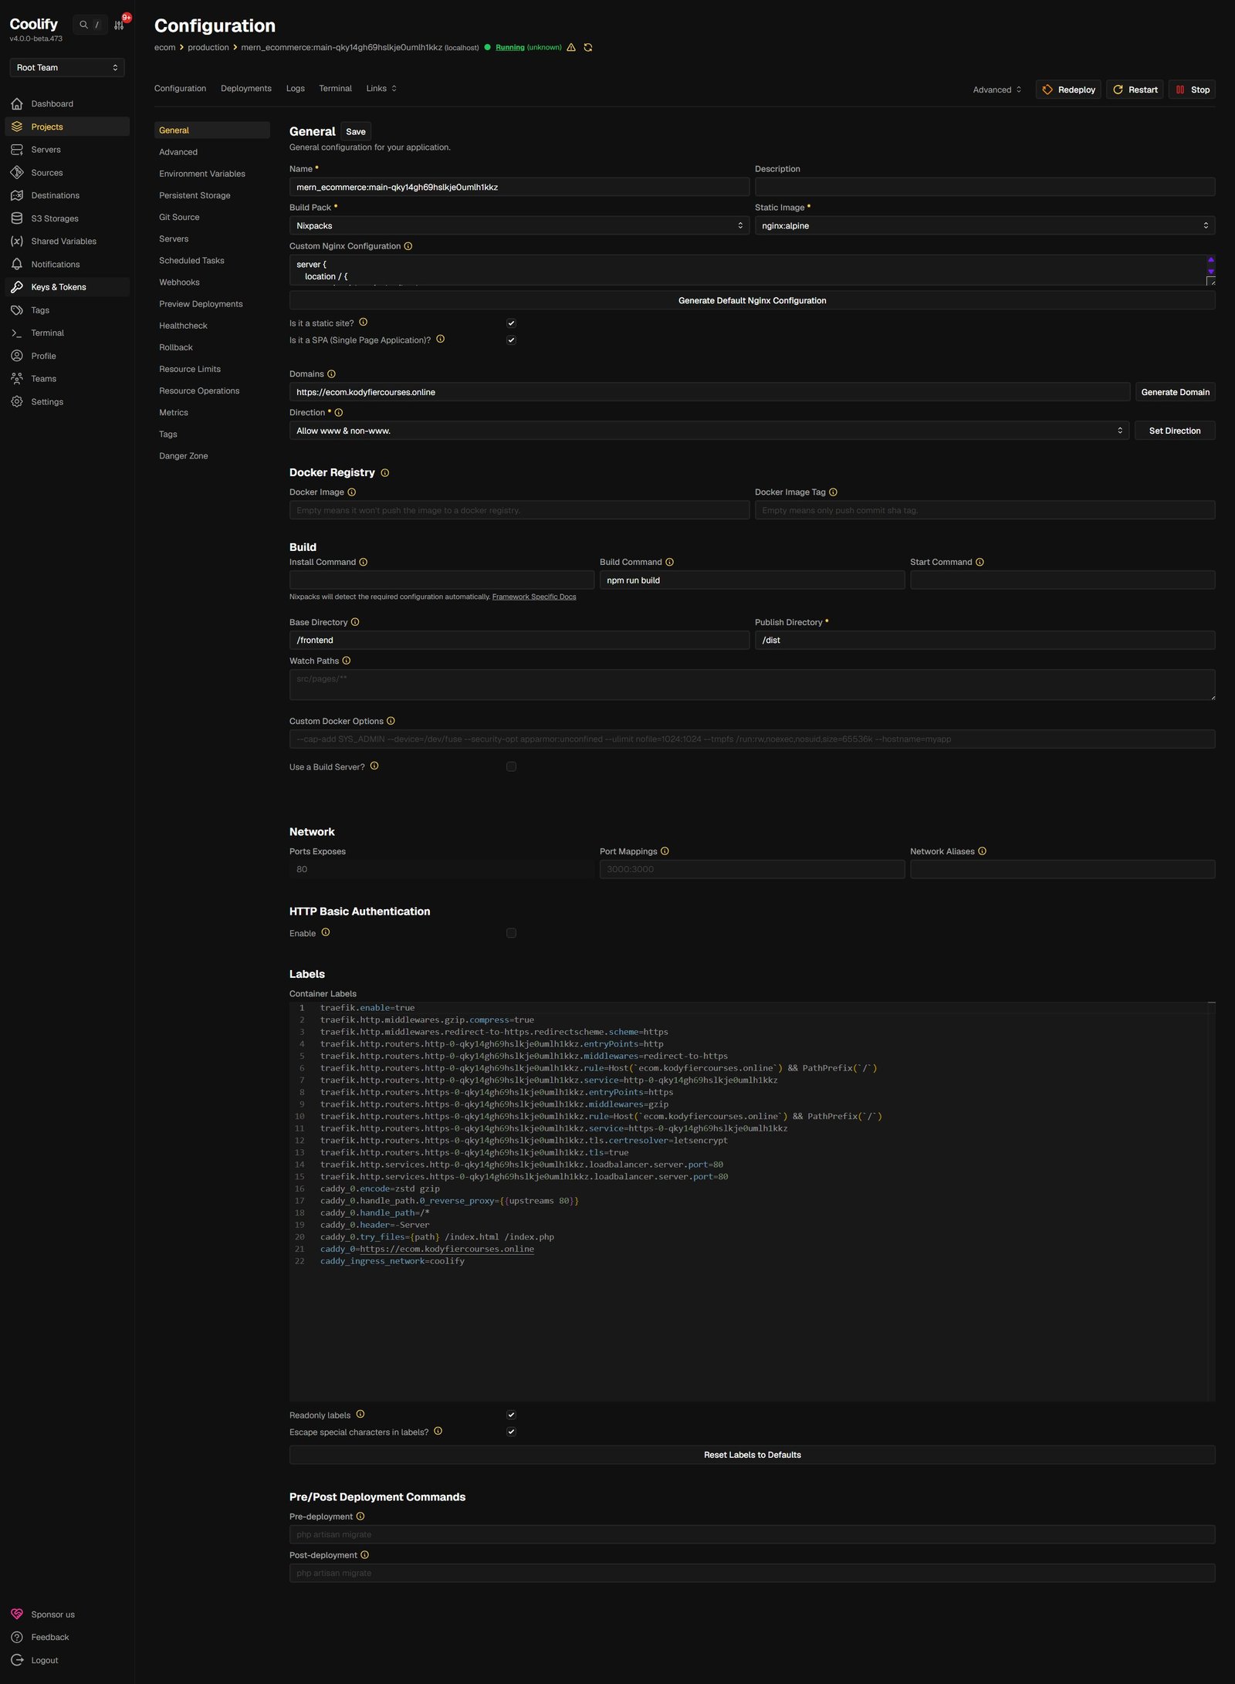The image size is (1235, 1684).
Task: Click the Feedback question icon
Action: pyautogui.click(x=17, y=1637)
